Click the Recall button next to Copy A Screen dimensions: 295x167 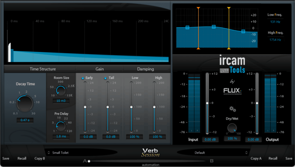[273, 158]
